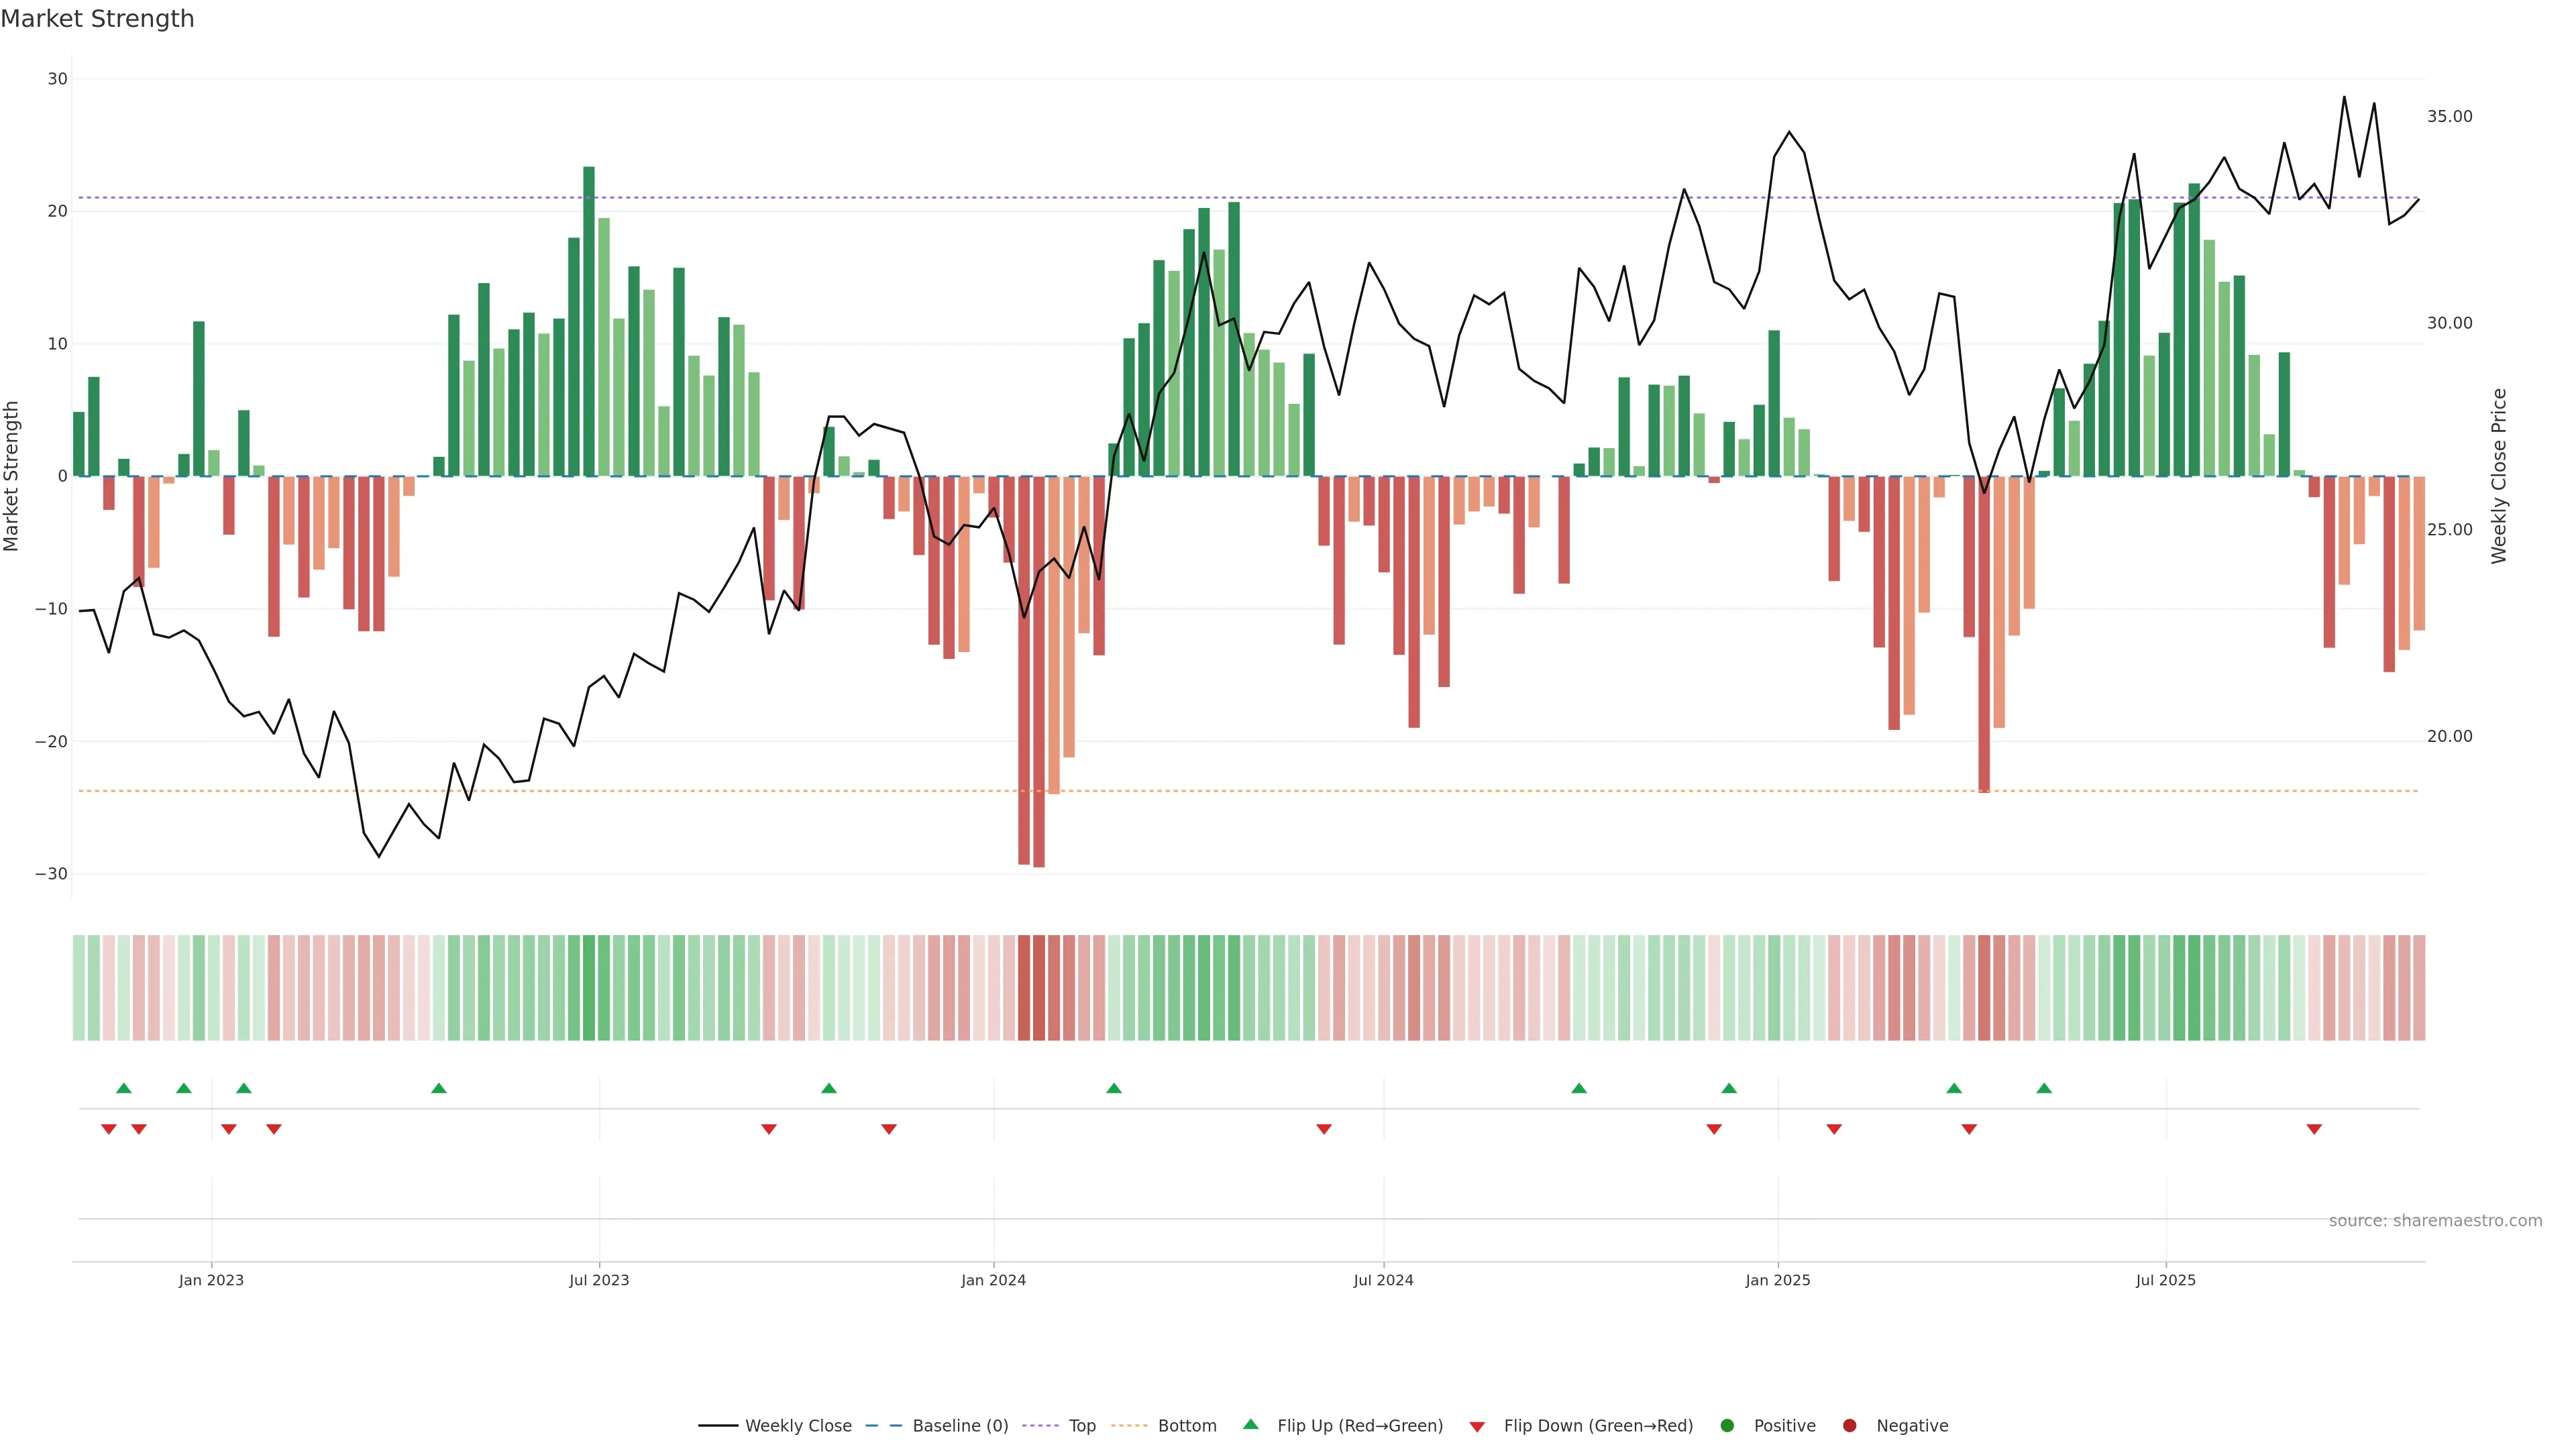Click the rightmost green flip-up triangle marker
Screen dimensions: 2576x1449
pyautogui.click(x=2044, y=1088)
